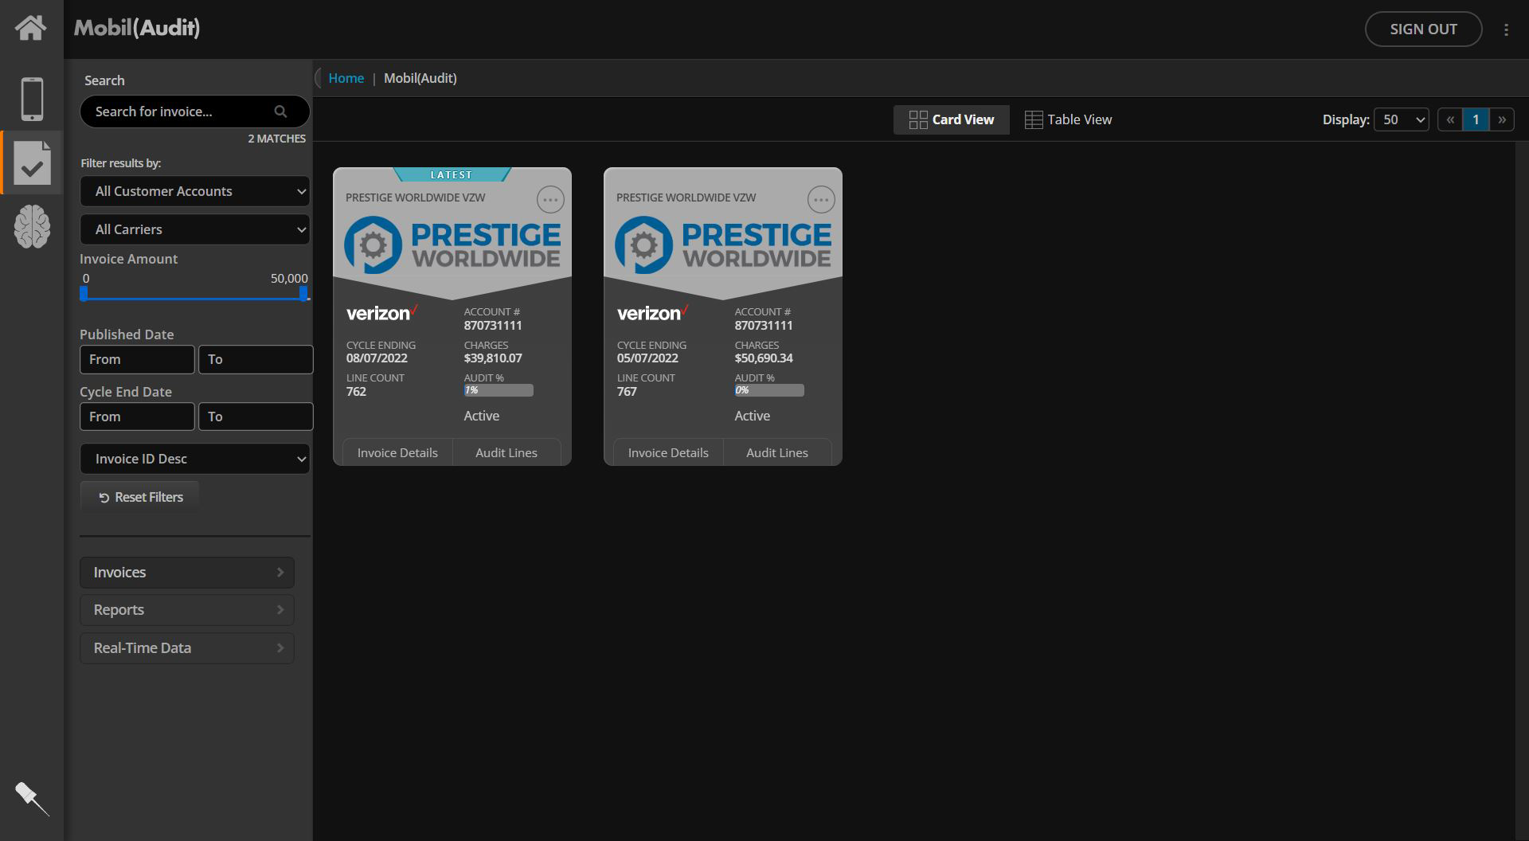Click the Cycle End Date To field
The width and height of the screenshot is (1529, 841).
[256, 417]
